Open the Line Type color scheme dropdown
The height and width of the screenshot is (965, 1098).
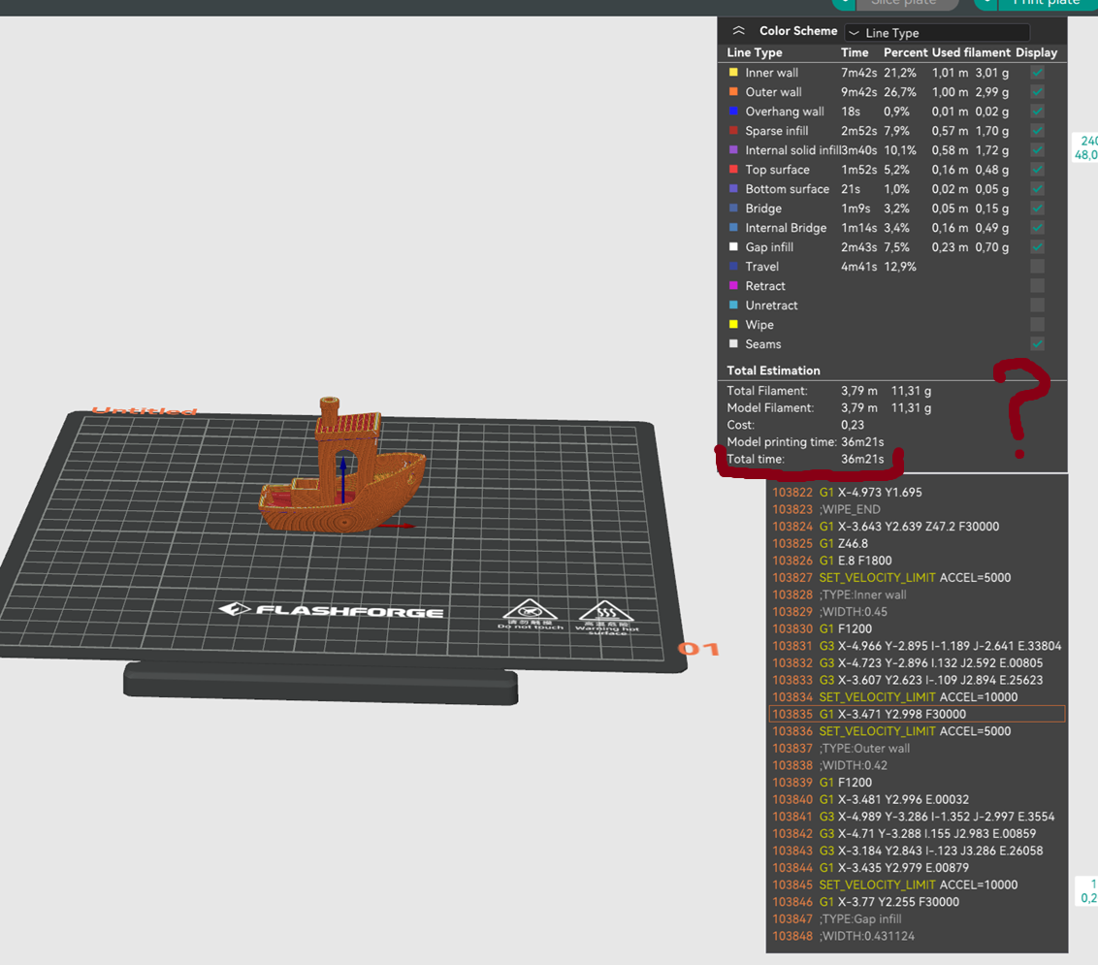pyautogui.click(x=936, y=33)
